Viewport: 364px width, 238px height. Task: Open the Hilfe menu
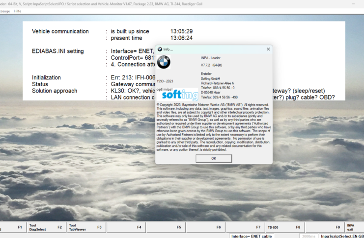click(17, 11)
